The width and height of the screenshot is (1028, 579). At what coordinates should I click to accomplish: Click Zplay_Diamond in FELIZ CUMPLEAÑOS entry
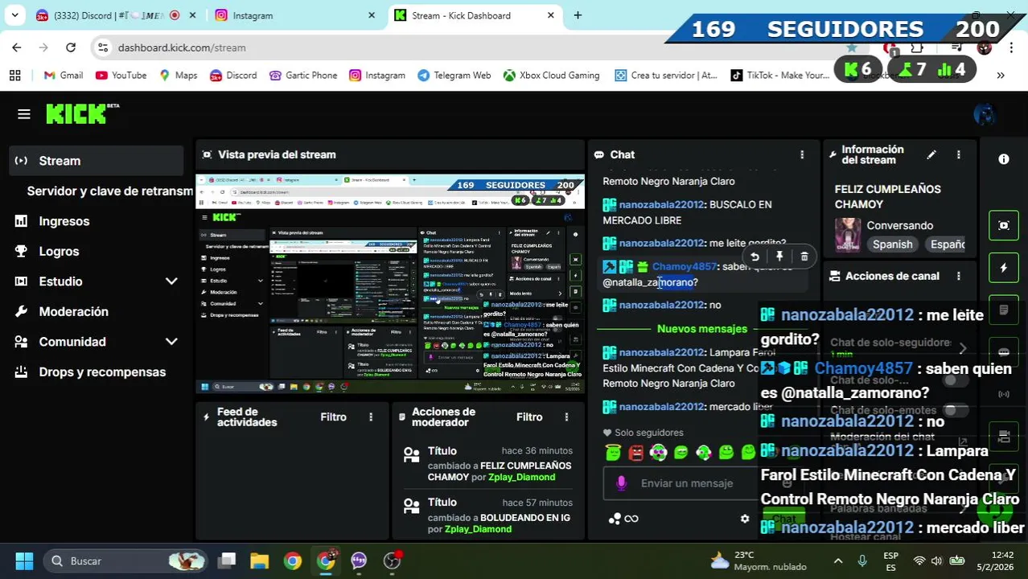521,477
